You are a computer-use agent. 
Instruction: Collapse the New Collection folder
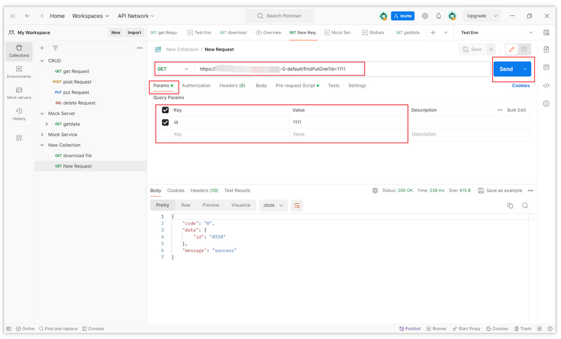42,145
